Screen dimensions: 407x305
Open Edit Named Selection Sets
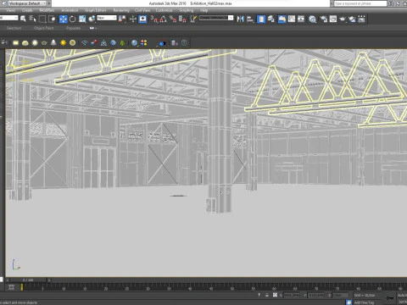[193, 19]
